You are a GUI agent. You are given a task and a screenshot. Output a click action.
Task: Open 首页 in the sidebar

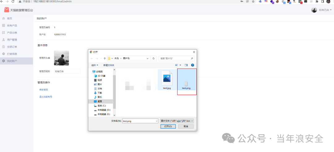pos(16,19)
